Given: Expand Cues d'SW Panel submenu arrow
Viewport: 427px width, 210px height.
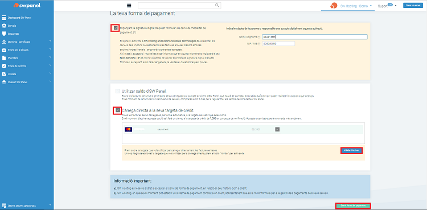Looking at the screenshot, I should (x=50, y=81).
